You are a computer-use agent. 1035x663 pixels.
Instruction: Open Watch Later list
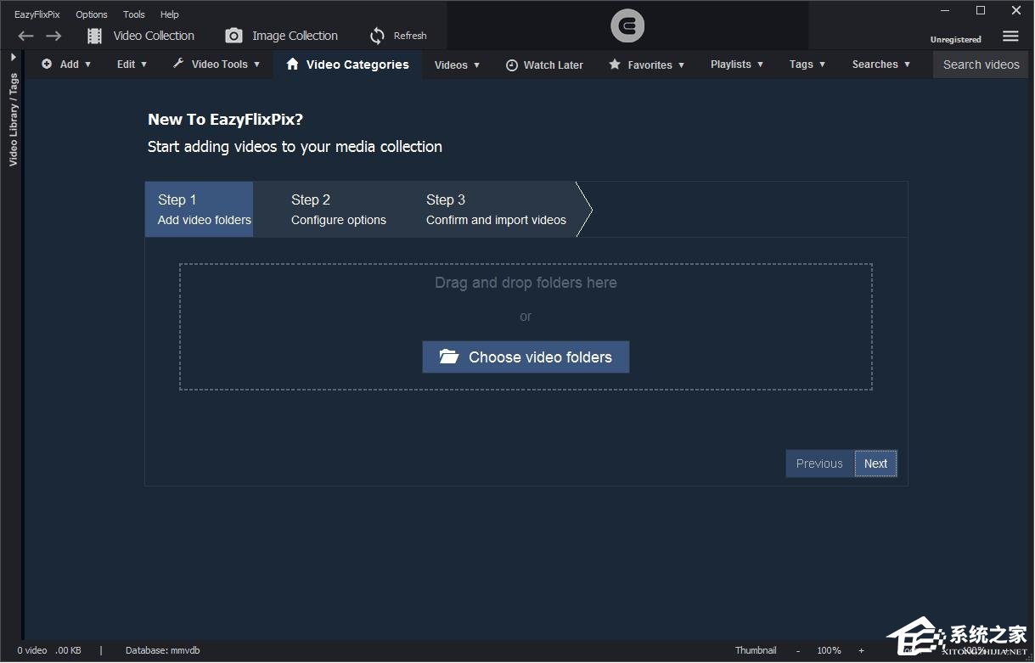[x=544, y=65]
